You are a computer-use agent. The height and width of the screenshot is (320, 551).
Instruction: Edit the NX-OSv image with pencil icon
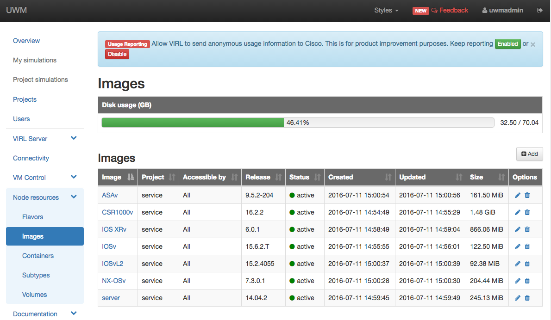click(x=518, y=281)
